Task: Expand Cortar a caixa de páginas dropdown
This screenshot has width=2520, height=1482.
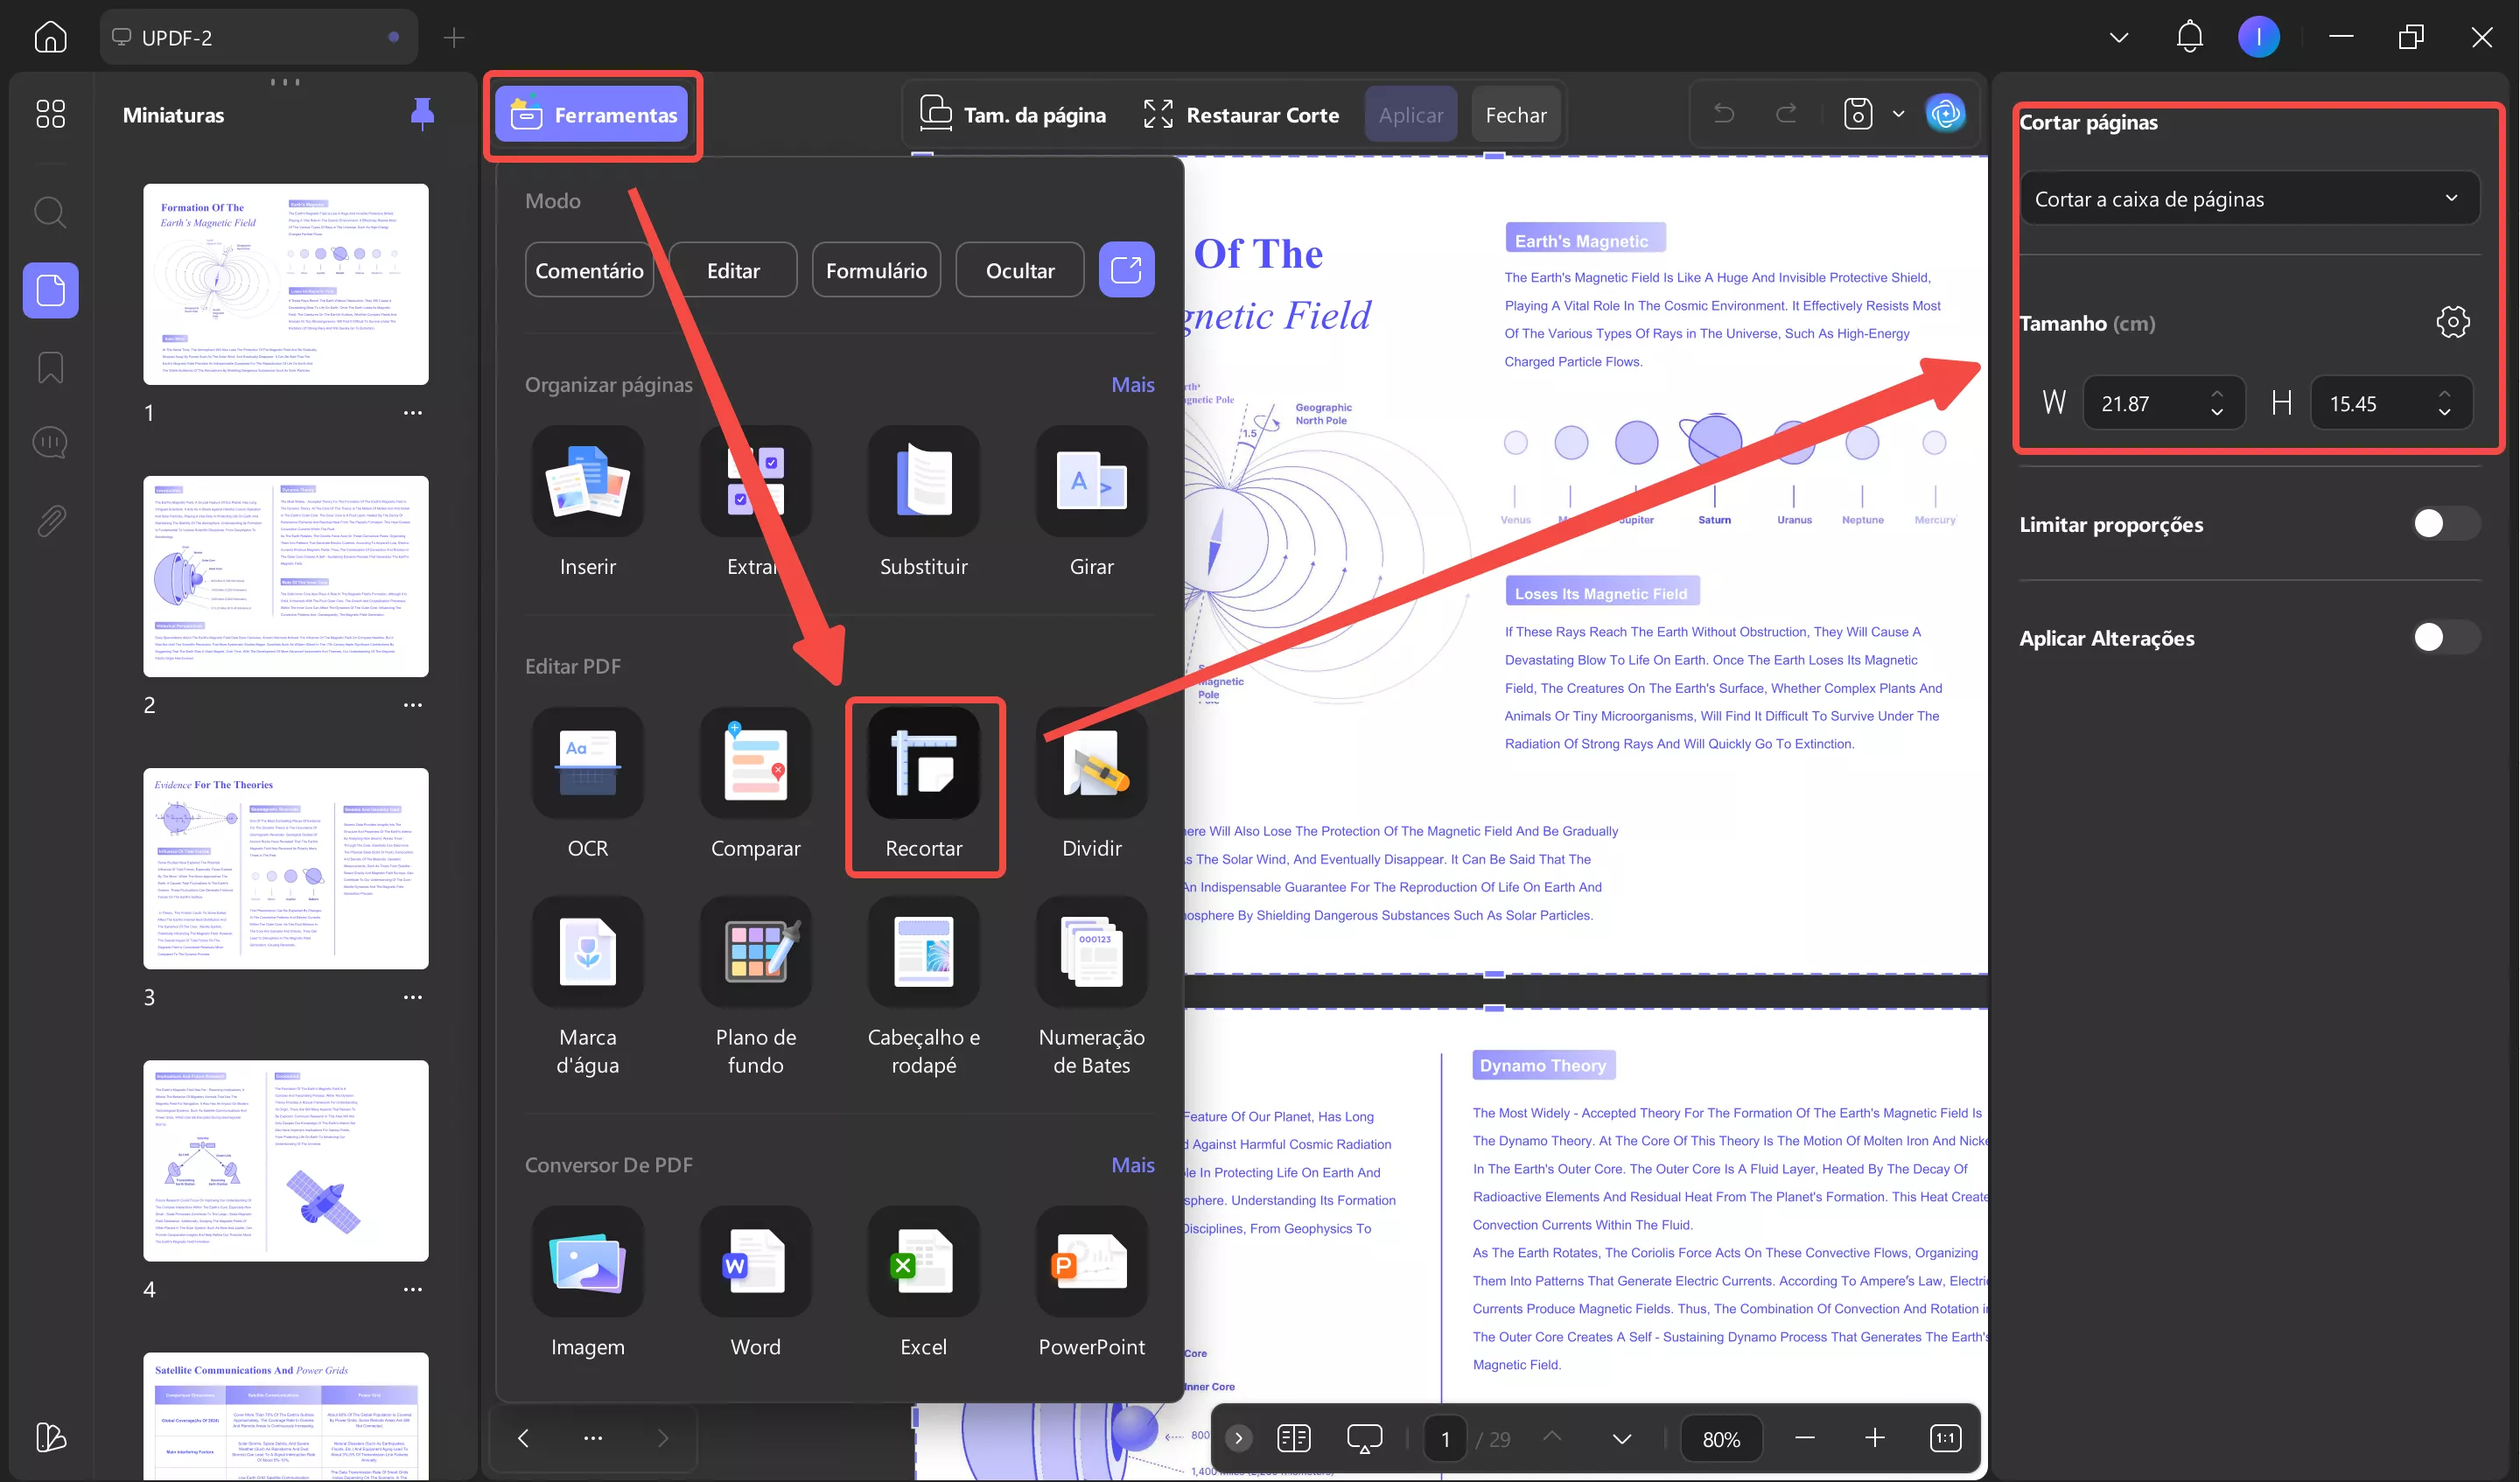Action: click(x=2248, y=199)
